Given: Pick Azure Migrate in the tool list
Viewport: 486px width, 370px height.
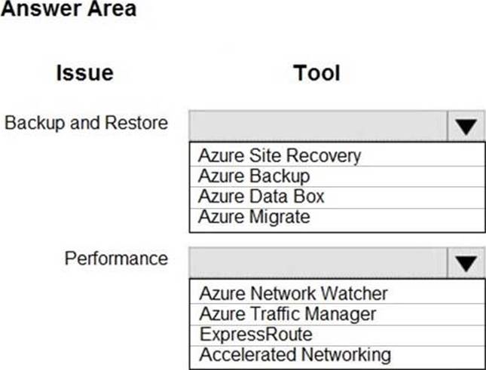Looking at the screenshot, I should 254,217.
